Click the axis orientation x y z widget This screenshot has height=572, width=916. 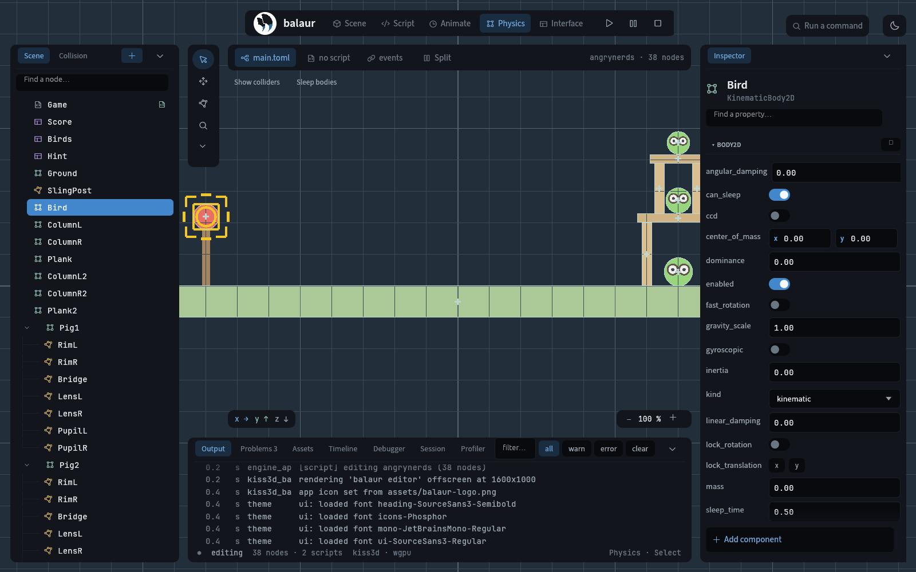(262, 419)
